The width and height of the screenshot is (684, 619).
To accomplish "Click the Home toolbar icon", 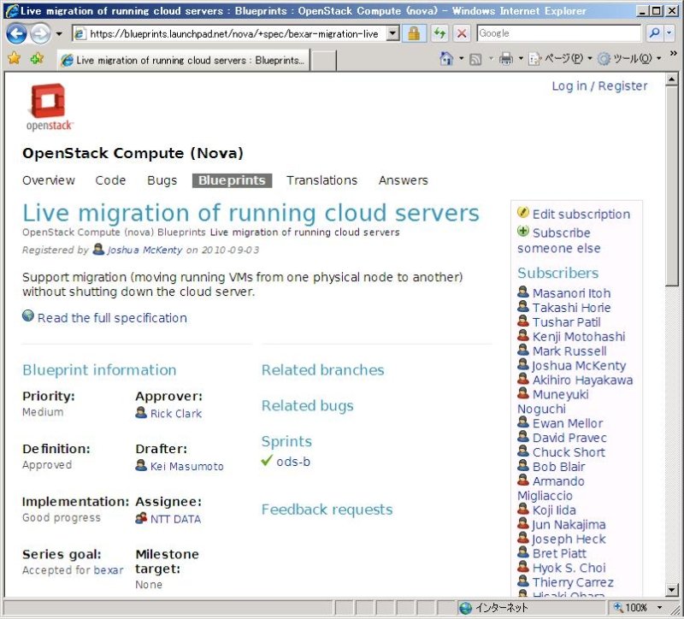I will (x=446, y=58).
